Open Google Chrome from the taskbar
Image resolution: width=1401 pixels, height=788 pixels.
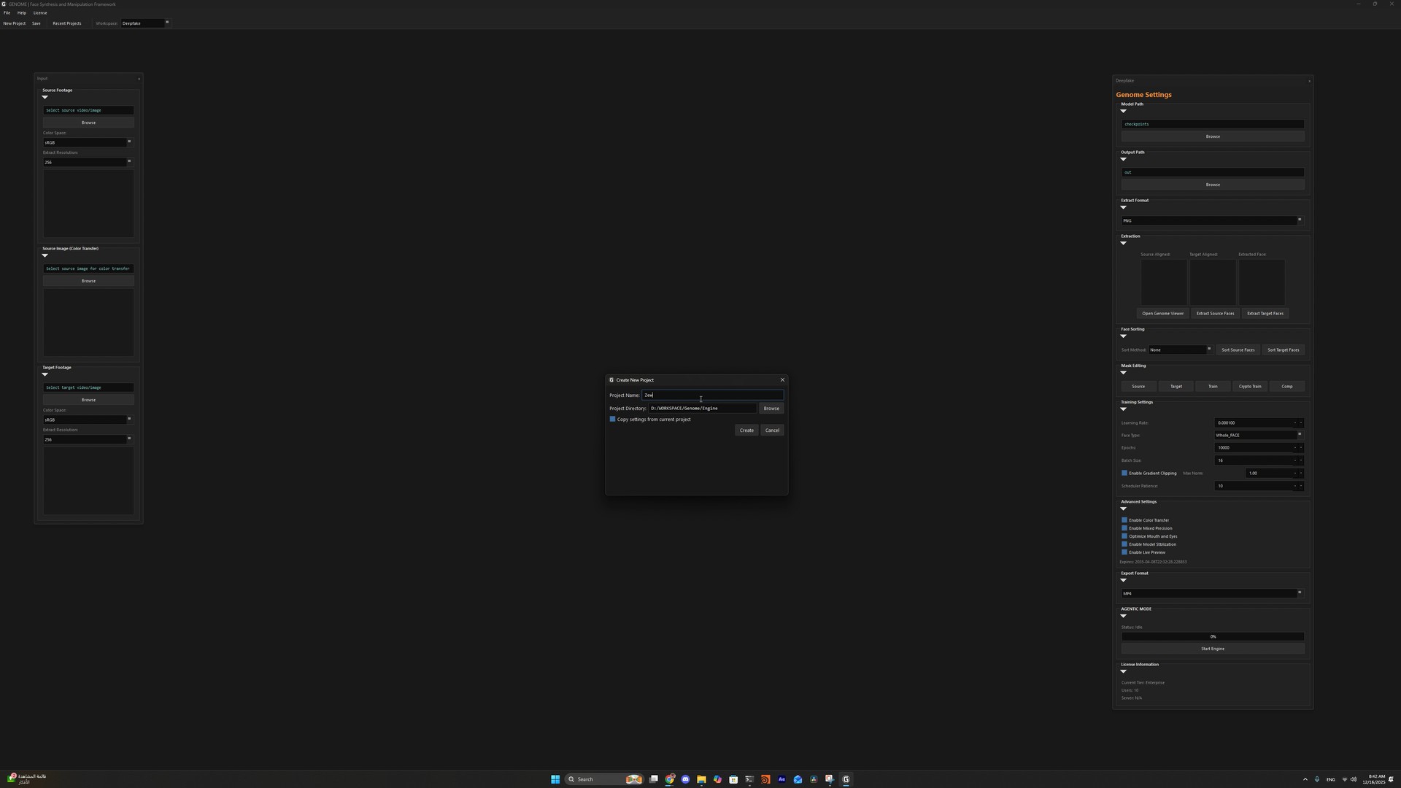(x=669, y=779)
